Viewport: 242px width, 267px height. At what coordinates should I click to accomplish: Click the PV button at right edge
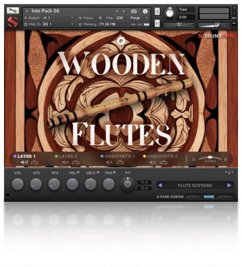coord(234,23)
